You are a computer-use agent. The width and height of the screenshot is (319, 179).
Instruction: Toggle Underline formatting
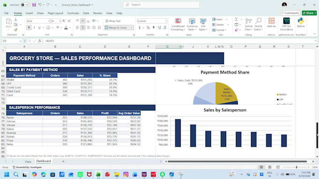pos(39,28)
